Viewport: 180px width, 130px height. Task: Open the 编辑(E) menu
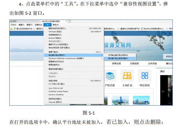(x=21, y=25)
